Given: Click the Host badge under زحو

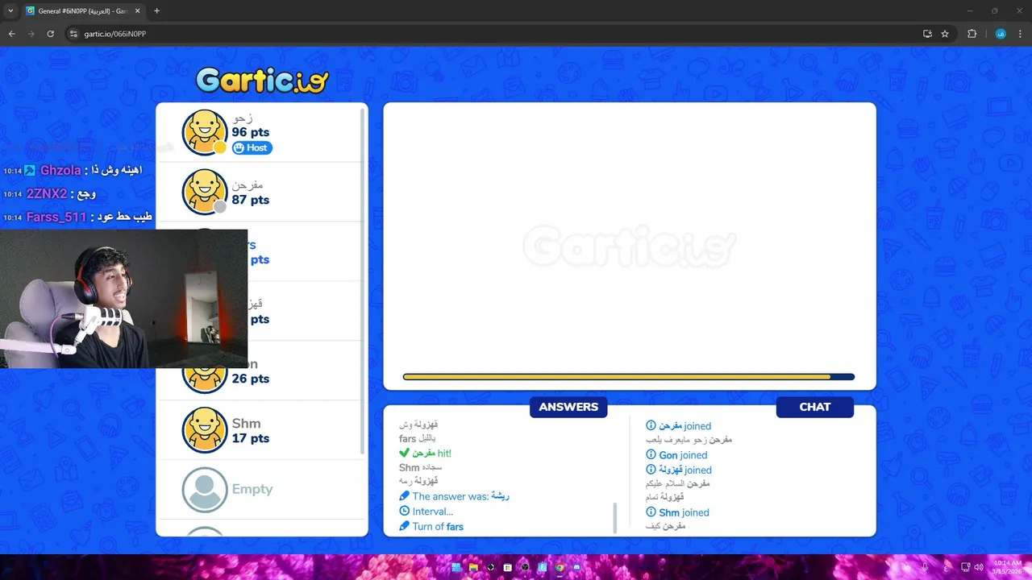Looking at the screenshot, I should click(252, 147).
